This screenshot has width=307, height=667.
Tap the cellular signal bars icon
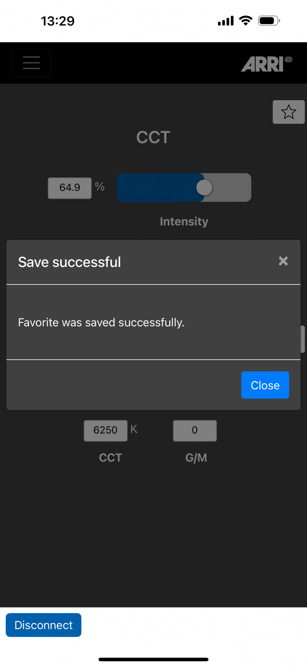226,21
